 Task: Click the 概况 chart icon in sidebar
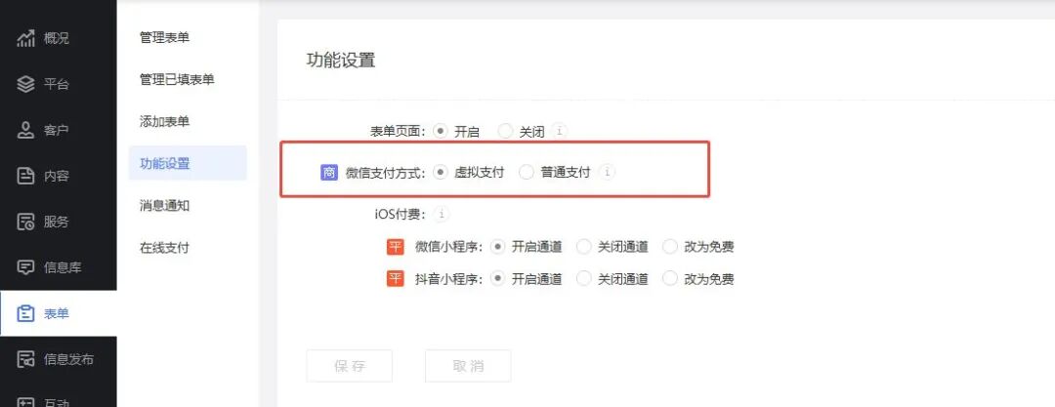click(x=25, y=38)
